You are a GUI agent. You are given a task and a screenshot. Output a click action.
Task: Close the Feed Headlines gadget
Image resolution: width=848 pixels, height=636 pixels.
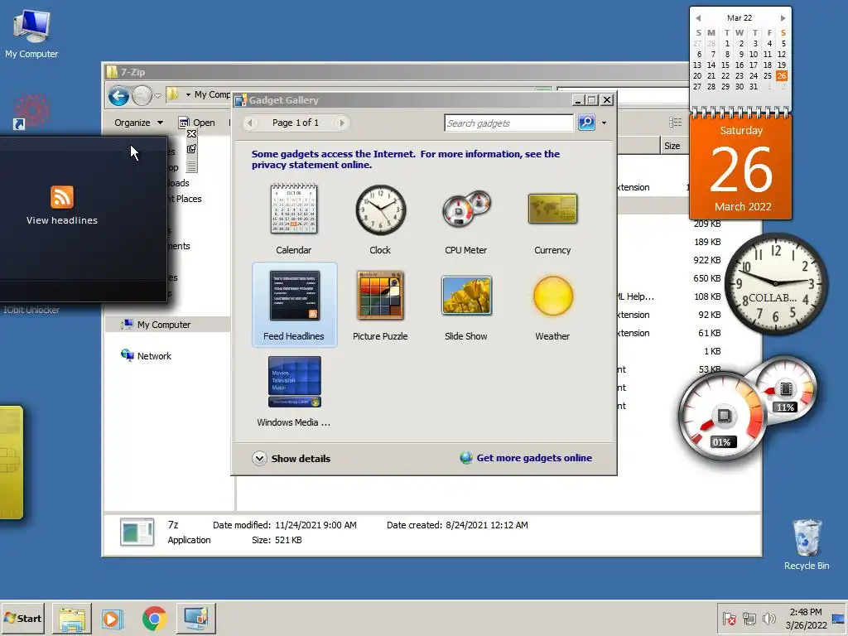click(191, 134)
